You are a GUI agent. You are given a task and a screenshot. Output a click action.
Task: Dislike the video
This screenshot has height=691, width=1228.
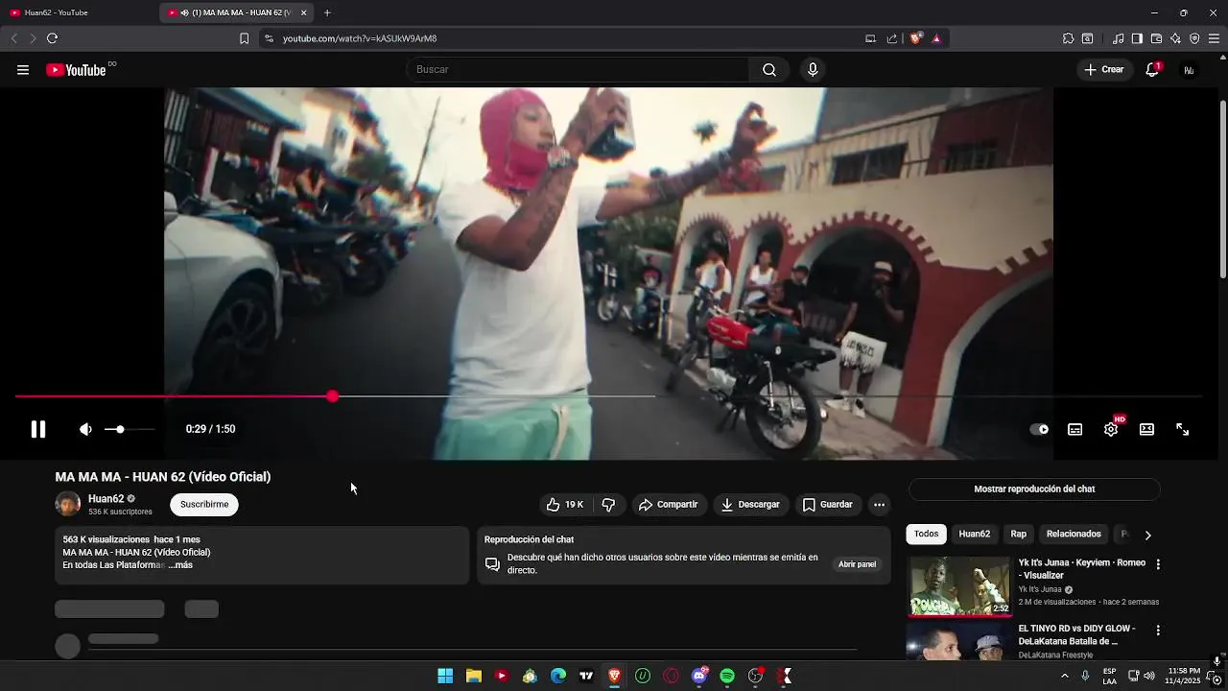pyautogui.click(x=608, y=504)
